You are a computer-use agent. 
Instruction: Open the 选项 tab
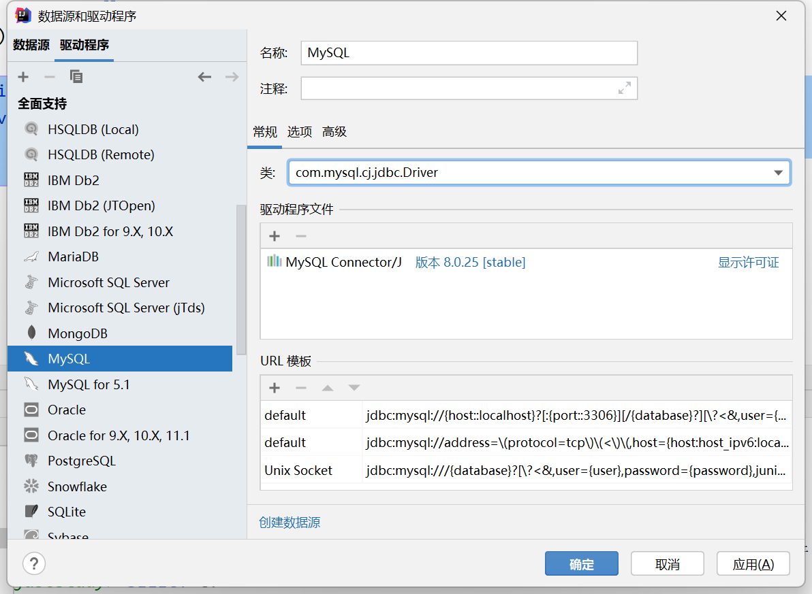click(x=299, y=132)
